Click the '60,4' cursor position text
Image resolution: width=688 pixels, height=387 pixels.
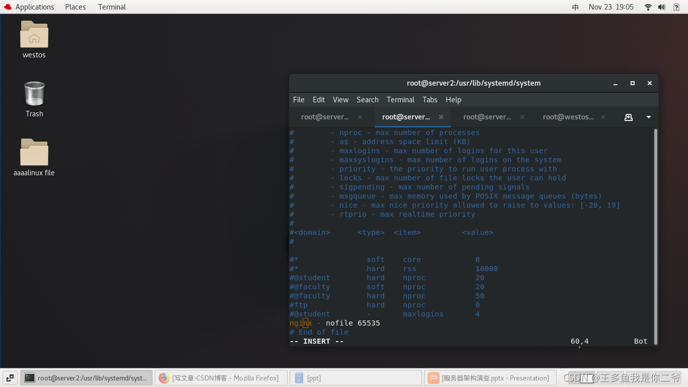pos(580,341)
